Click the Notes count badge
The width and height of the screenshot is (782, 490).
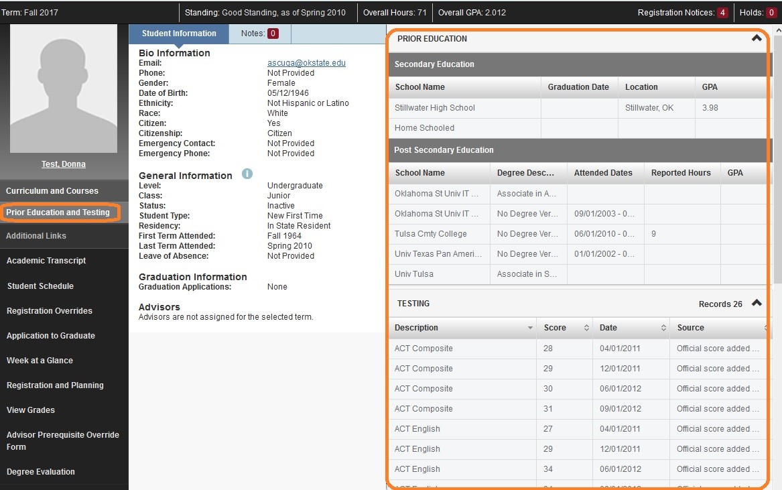[x=273, y=33]
